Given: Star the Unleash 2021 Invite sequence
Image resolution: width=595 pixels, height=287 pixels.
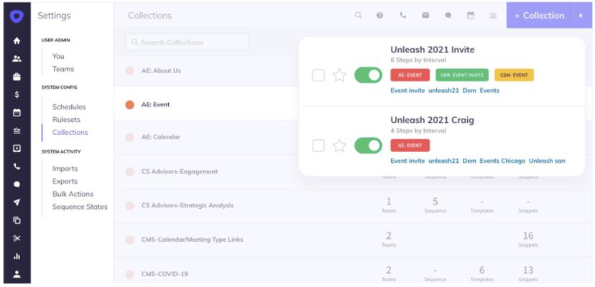Looking at the screenshot, I should (339, 75).
